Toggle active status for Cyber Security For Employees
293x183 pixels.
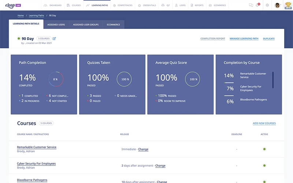tap(264, 165)
